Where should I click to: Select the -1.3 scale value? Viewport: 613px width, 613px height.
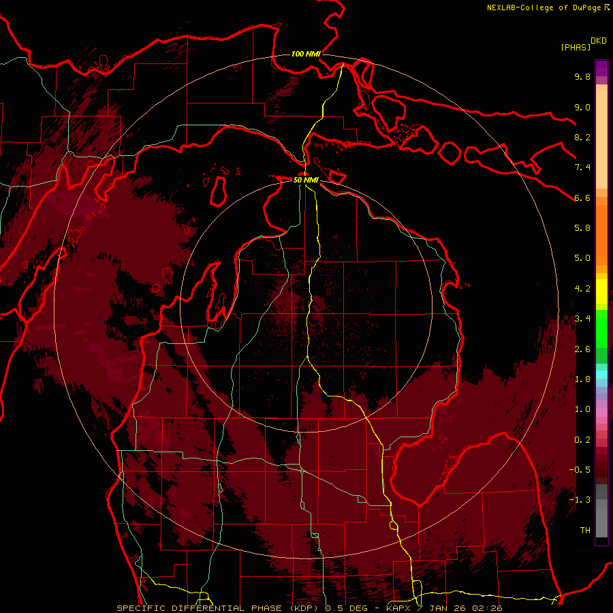580,500
